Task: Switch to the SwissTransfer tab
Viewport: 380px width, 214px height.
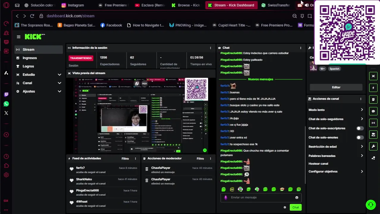Action: pos(276,5)
